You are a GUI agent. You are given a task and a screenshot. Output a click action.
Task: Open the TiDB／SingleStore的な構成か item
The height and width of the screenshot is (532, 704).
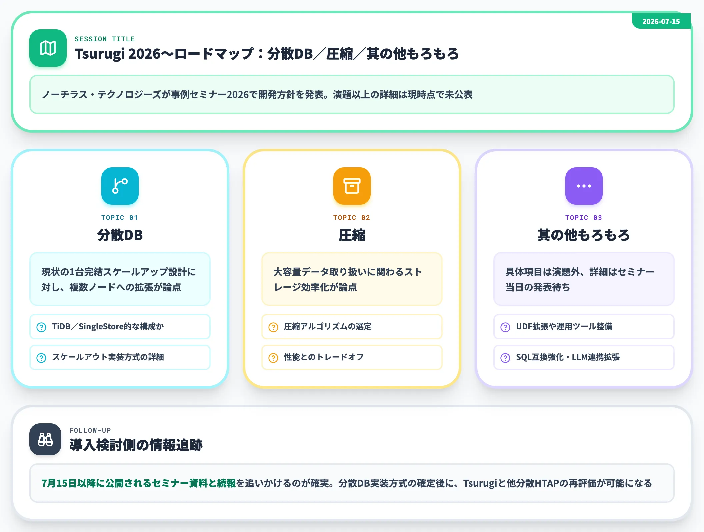pos(120,327)
